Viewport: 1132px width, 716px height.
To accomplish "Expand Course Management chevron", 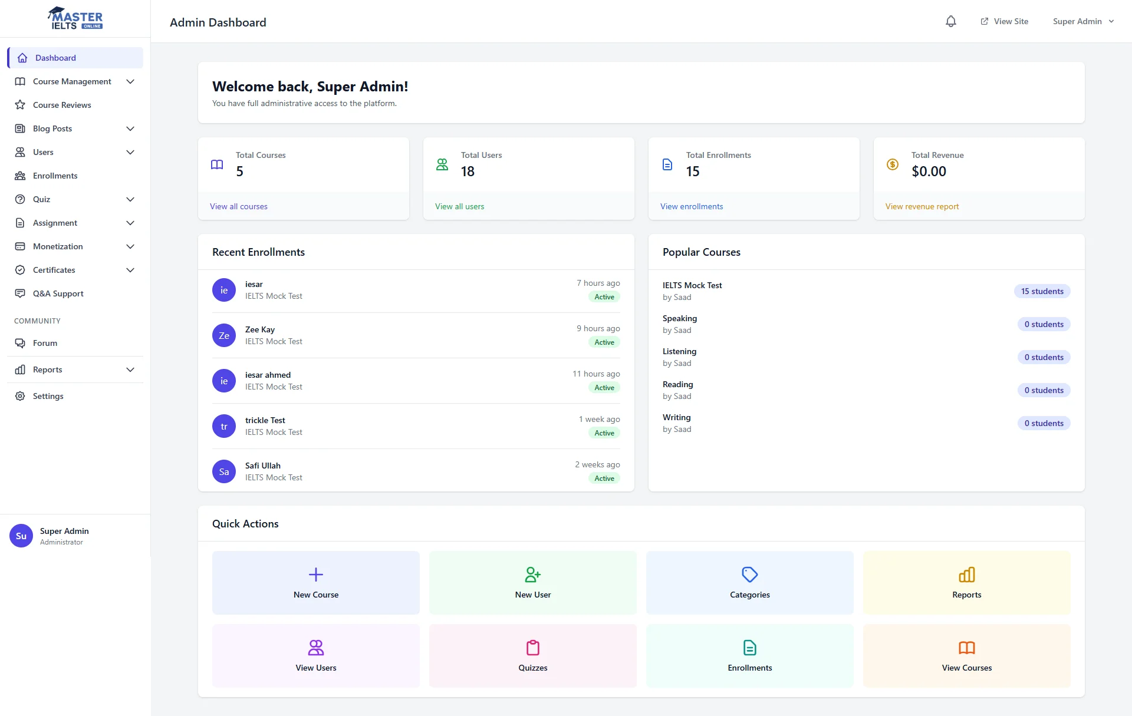I will [130, 81].
